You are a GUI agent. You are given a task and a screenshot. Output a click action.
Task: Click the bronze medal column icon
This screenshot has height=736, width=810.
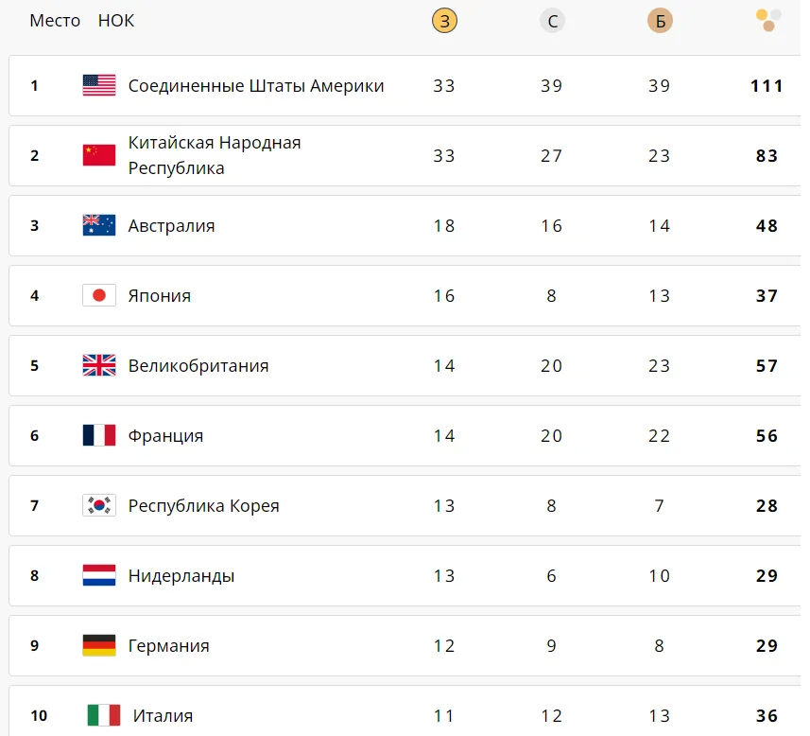click(660, 21)
